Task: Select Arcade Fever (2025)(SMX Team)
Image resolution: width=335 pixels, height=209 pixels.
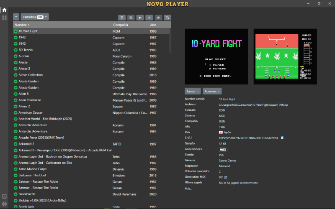Action: [x=91, y=138]
